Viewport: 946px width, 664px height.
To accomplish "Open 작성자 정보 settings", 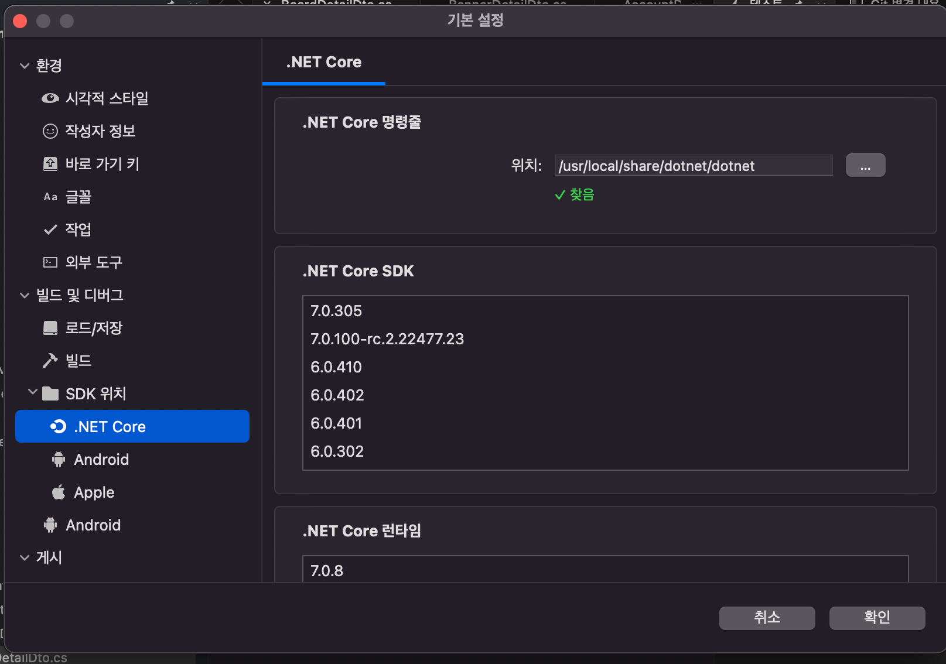I will (100, 131).
